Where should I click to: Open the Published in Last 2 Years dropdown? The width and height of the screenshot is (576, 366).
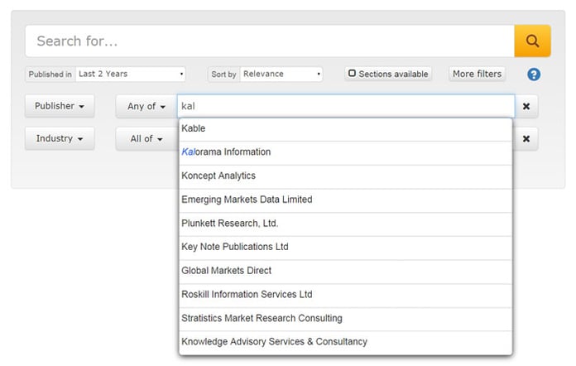point(131,74)
